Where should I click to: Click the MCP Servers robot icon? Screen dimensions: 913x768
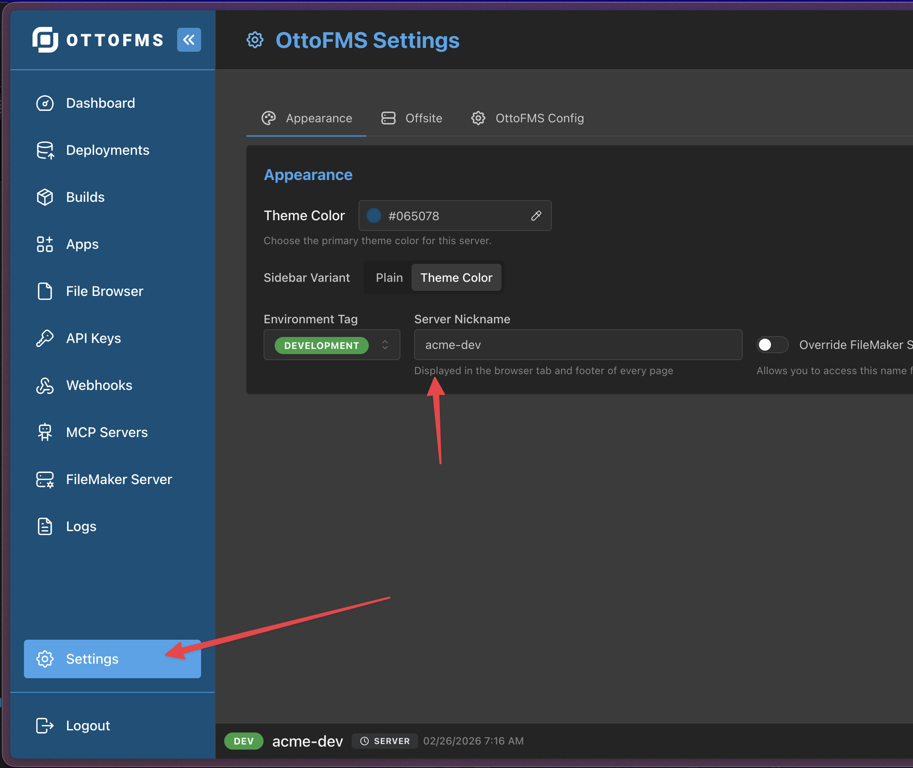point(45,432)
